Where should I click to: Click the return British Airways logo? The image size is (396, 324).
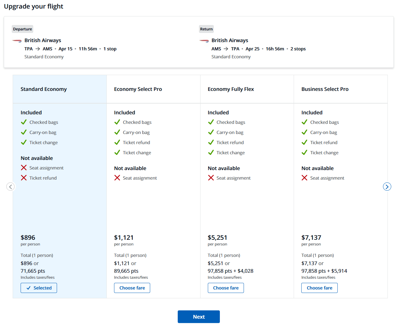204,41
